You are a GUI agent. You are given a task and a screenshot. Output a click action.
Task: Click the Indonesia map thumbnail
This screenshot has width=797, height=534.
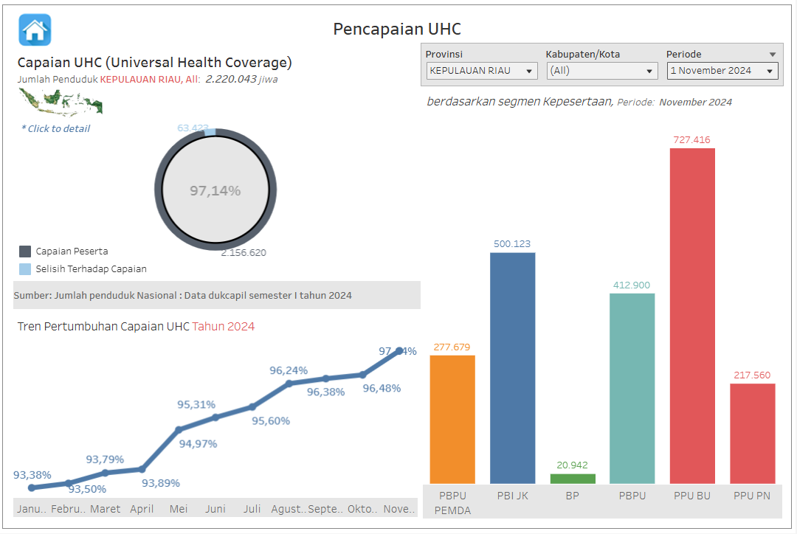(x=60, y=101)
